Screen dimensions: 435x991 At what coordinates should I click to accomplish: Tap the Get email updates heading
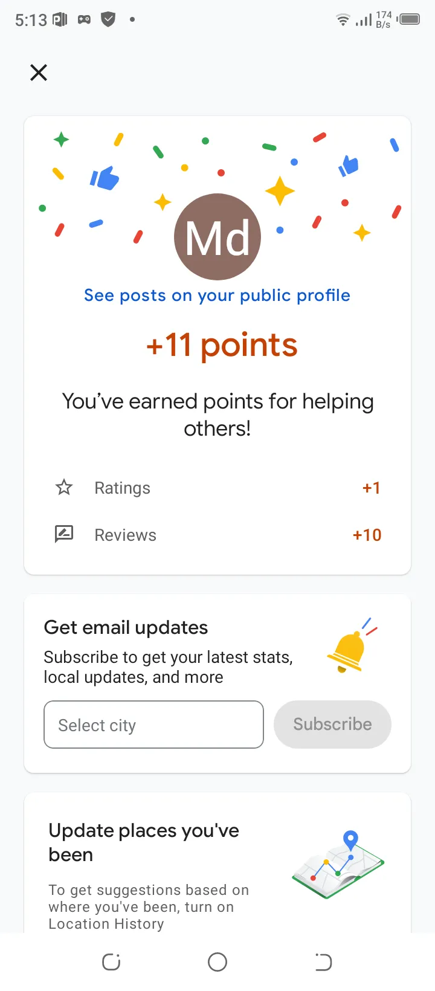pyautogui.click(x=126, y=628)
